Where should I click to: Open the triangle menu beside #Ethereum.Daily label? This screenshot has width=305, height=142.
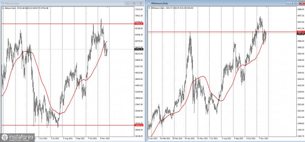(x=149, y=8)
